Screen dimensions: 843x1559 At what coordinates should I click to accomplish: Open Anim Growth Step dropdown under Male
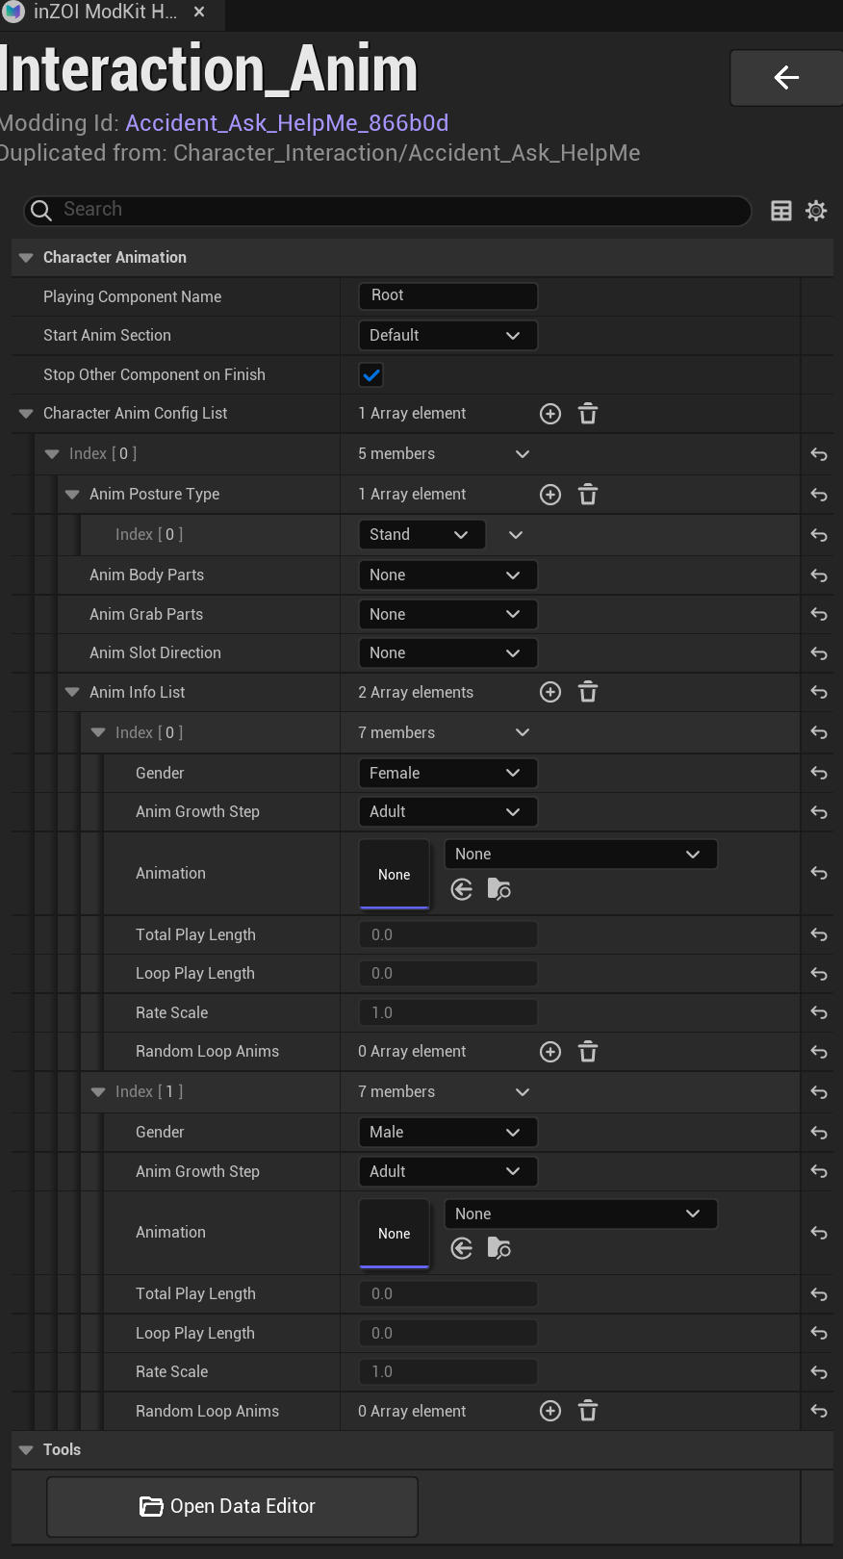click(447, 1171)
